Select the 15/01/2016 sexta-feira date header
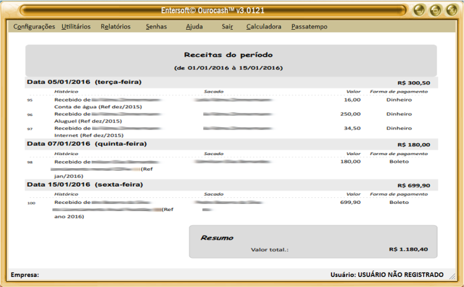This screenshot has height=287, width=464. coord(85,185)
